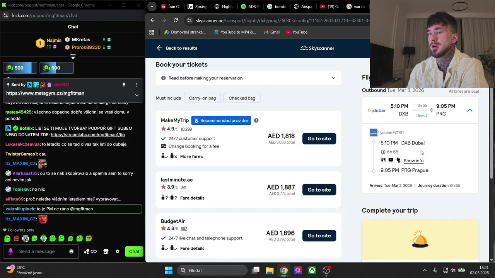Image resolution: width=495 pixels, height=278 pixels.
Task: Click the first green blob emote
Action: 7,238
